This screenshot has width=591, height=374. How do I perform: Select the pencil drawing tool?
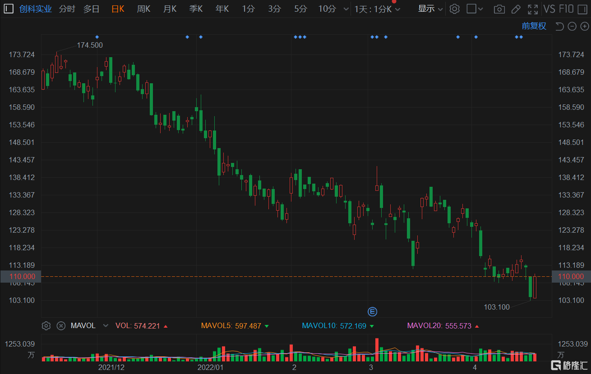click(x=516, y=9)
